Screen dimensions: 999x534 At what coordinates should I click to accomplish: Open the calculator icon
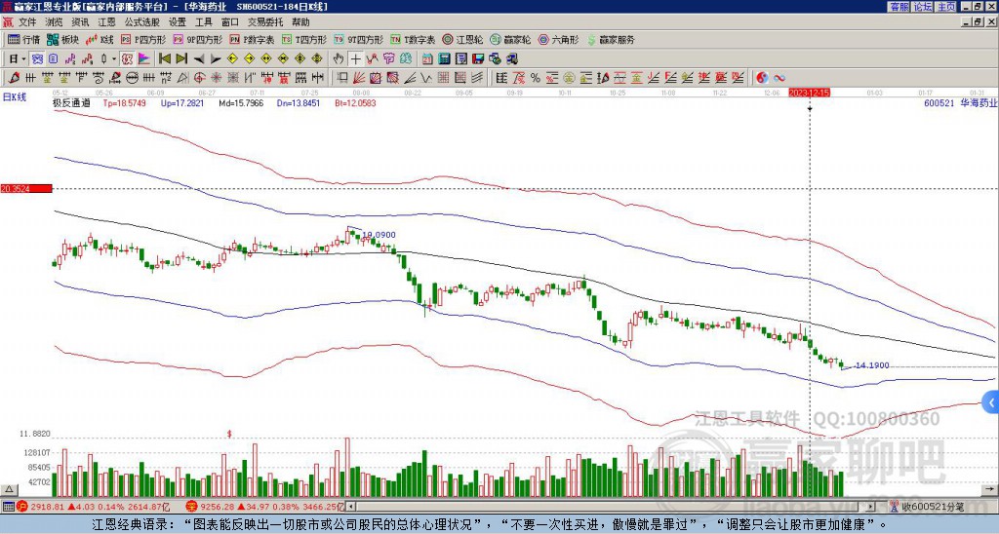point(444,59)
